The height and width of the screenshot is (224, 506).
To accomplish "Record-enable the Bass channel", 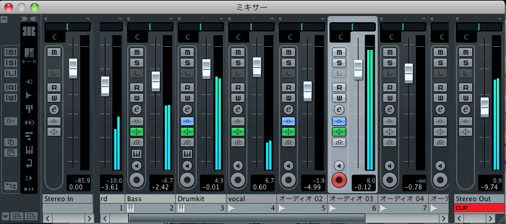I will [x=137, y=180].
